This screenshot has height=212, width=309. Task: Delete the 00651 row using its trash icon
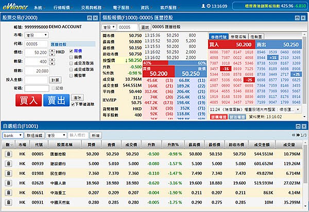pyautogui.click(x=8, y=192)
